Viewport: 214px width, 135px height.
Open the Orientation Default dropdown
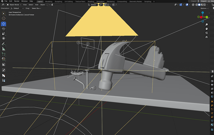coord(17,8)
